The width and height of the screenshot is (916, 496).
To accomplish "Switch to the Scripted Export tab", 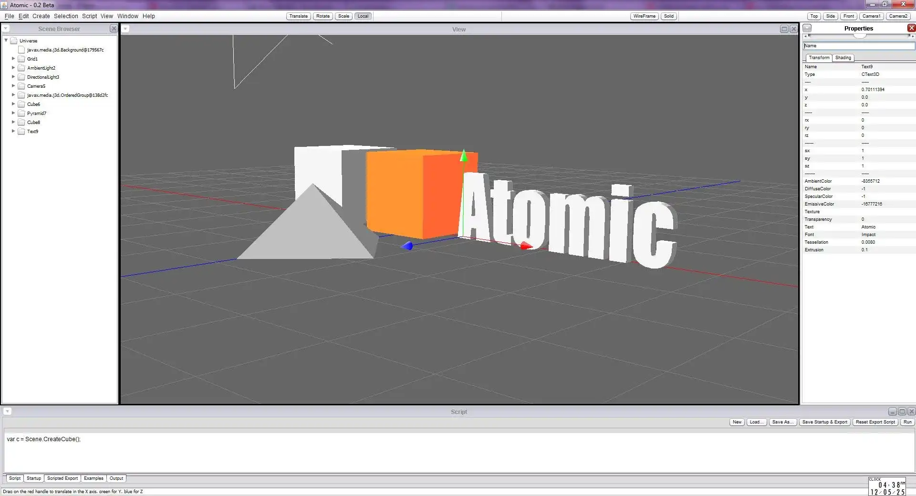I will pos(62,478).
